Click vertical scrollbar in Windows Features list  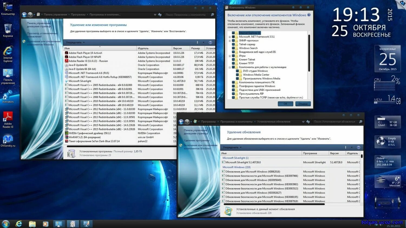click(x=309, y=53)
